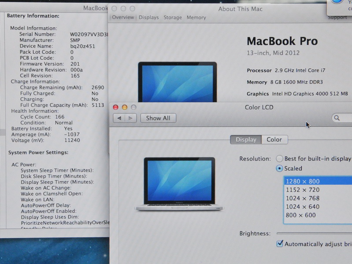
Task: Click the forward arrow in Color LCD toolbar
Action: pyautogui.click(x=131, y=118)
